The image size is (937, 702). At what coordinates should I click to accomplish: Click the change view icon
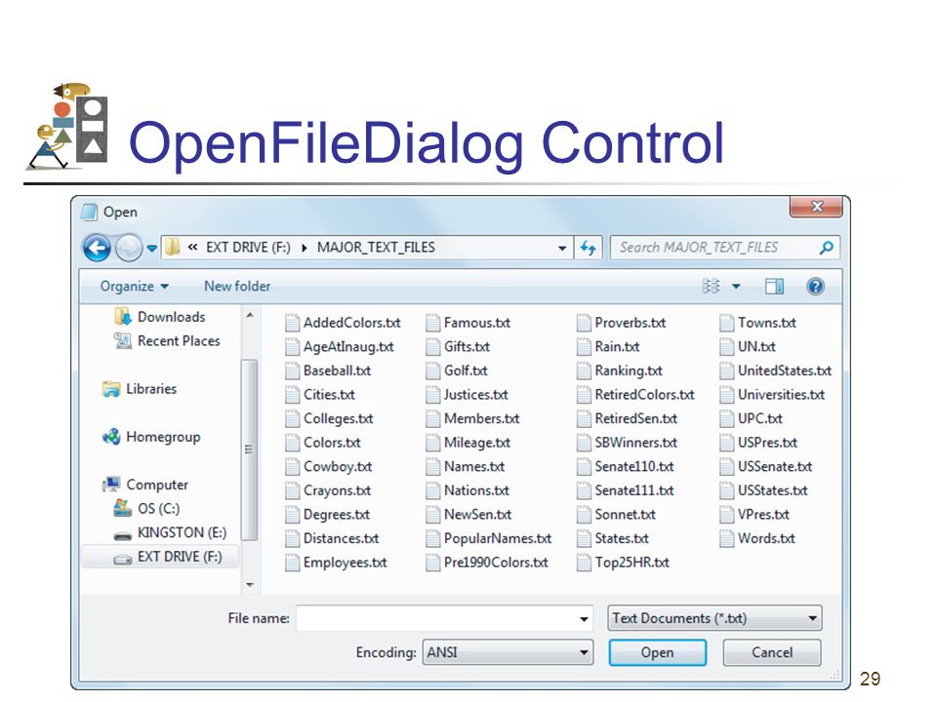click(x=711, y=287)
